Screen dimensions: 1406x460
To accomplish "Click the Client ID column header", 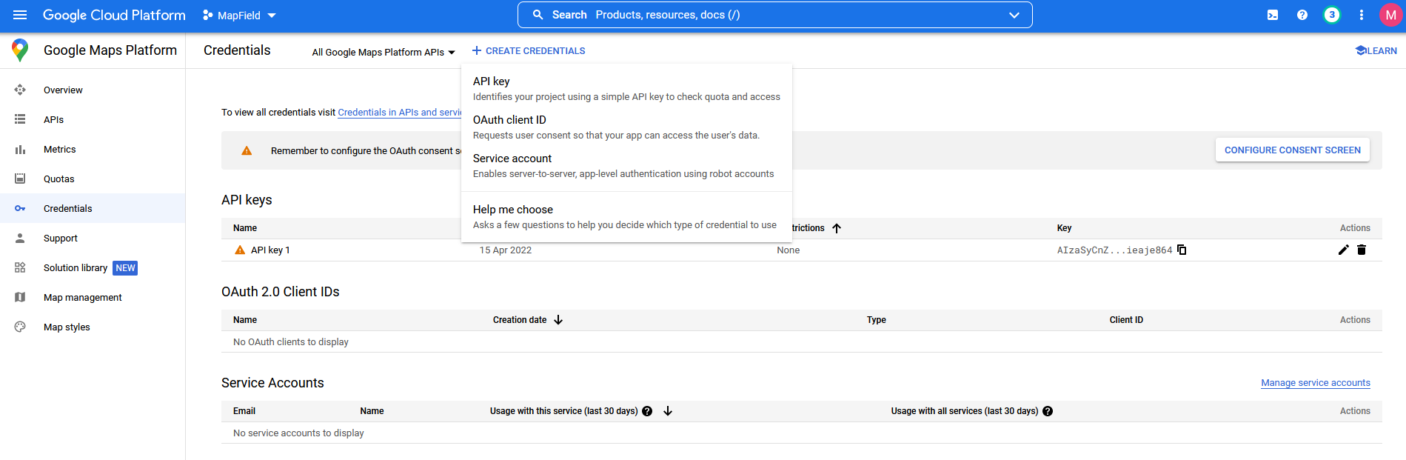I will (1126, 320).
